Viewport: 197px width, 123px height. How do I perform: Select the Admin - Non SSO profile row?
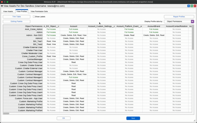23,35
